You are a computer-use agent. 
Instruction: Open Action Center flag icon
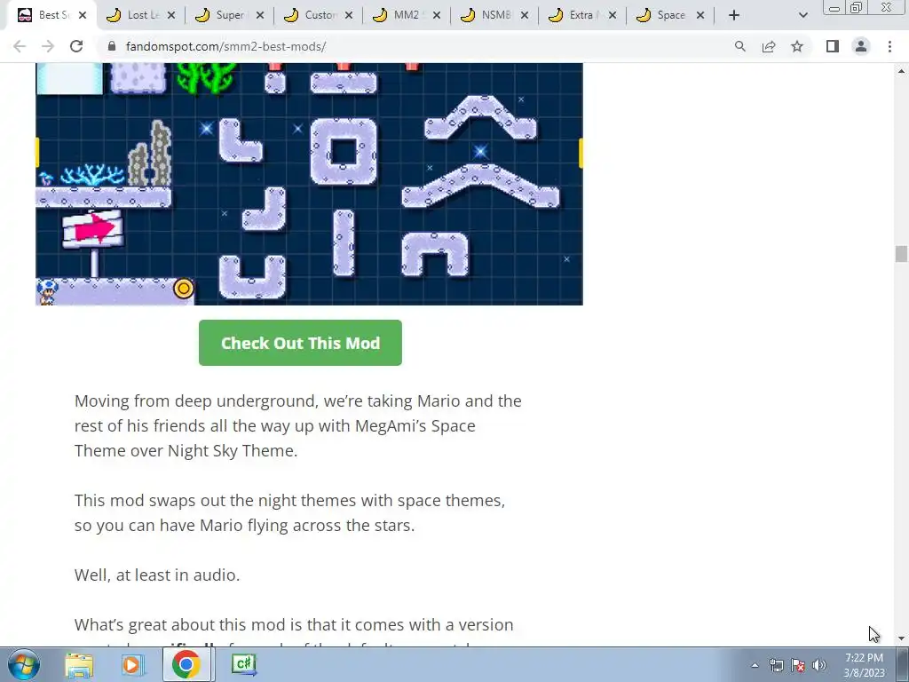pos(798,665)
